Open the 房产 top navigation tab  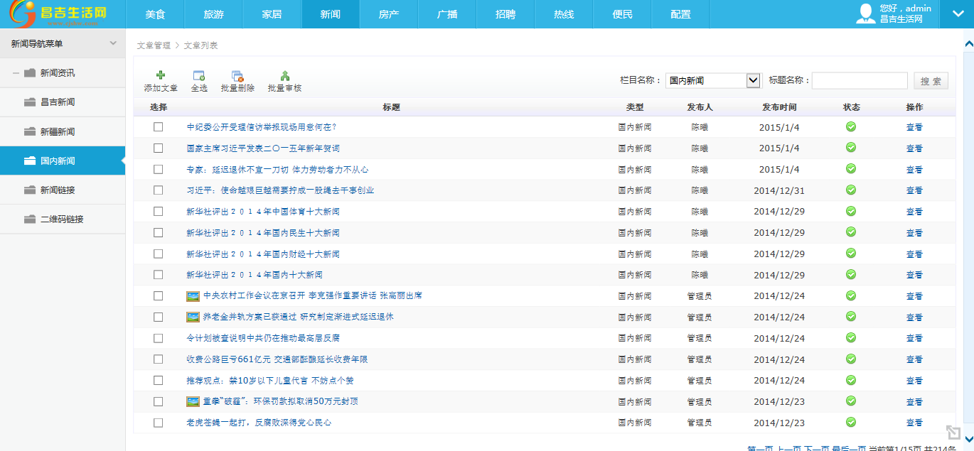389,14
